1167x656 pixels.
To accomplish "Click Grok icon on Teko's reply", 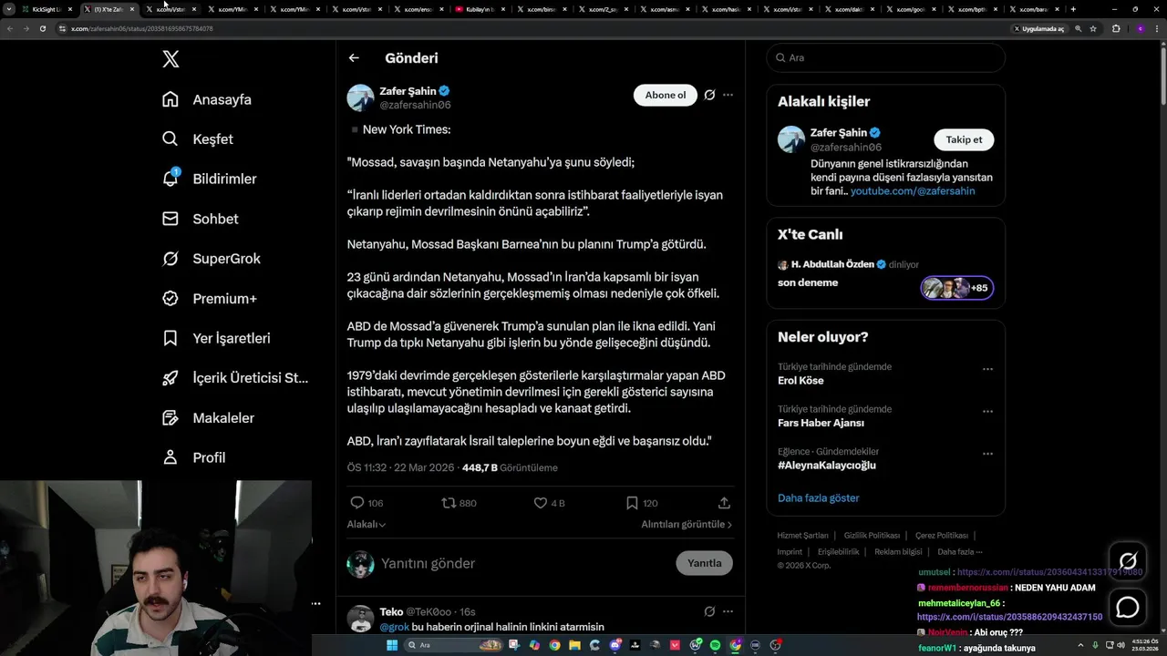I will (709, 611).
